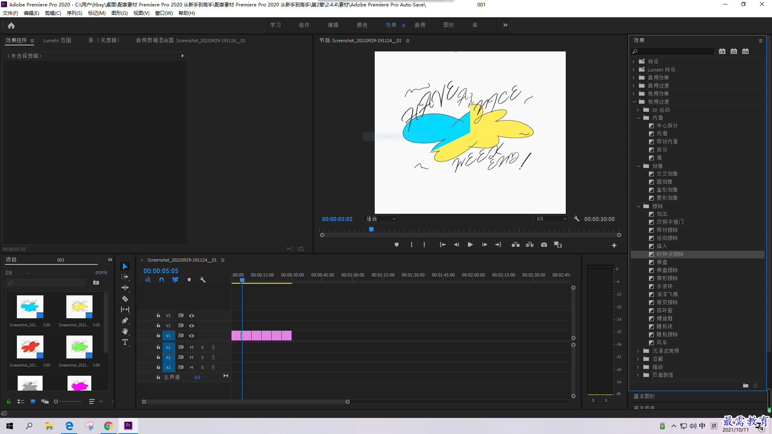This screenshot has height=434, width=772.
Task: Click the Lift button
Action: pyautogui.click(x=515, y=245)
